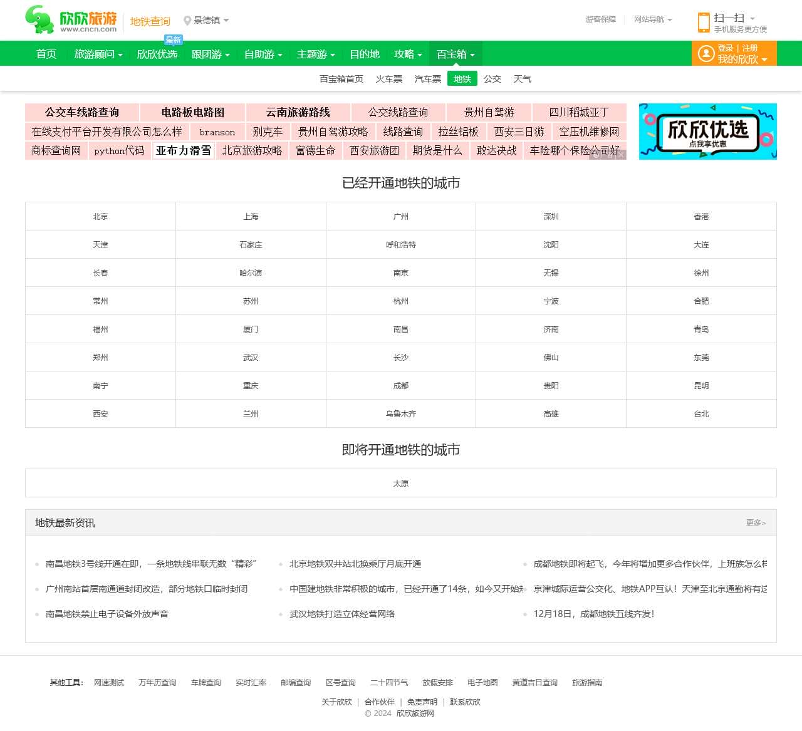Click the phone scan icon

pyautogui.click(x=704, y=23)
